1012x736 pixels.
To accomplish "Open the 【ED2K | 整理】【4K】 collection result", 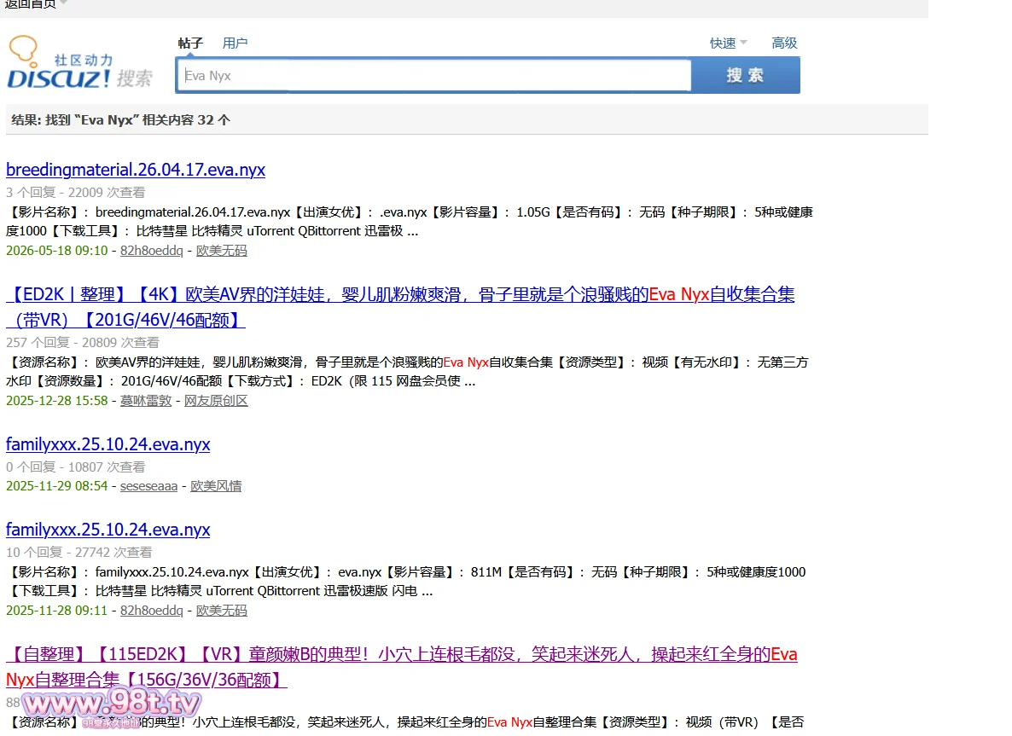I will tap(400, 307).
